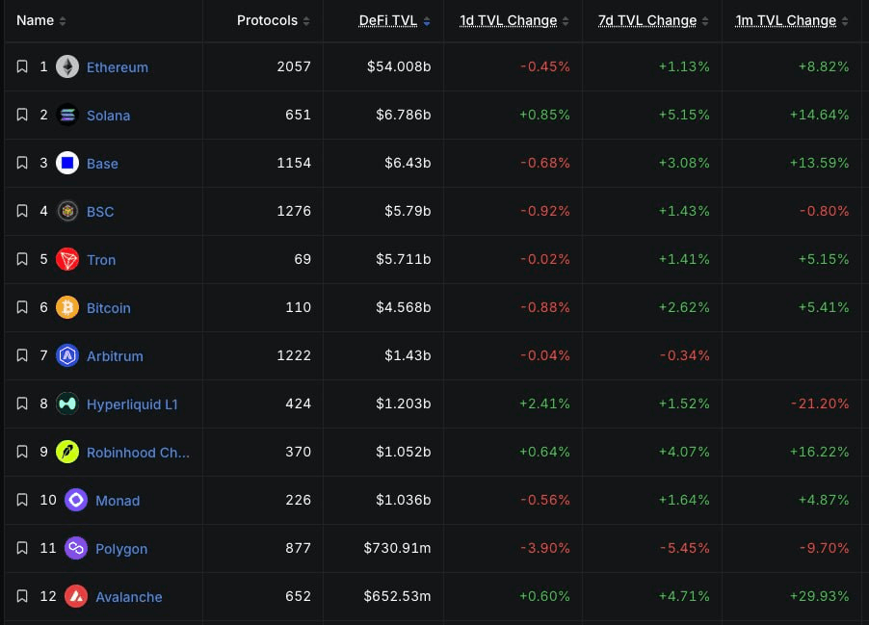Click the 7d TVL Change header

point(647,20)
